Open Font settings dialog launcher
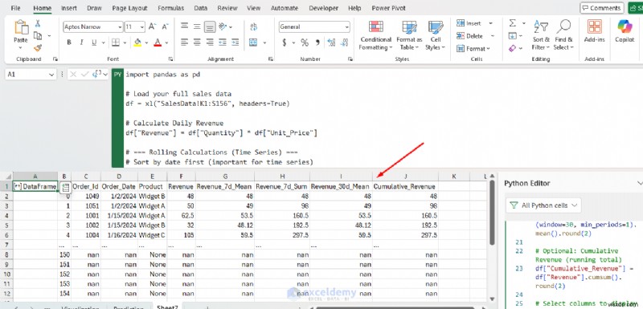 point(170,59)
